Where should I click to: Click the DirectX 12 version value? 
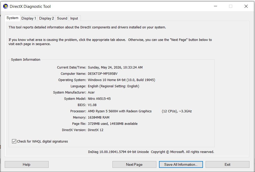click(x=96, y=130)
